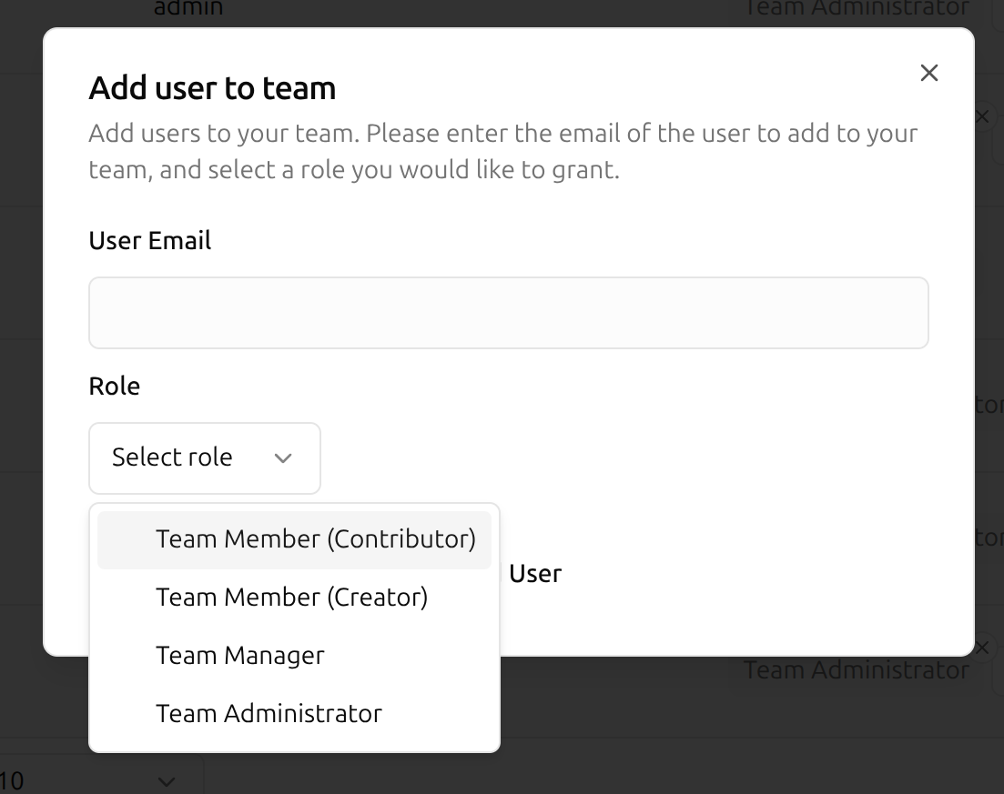
Task: Click Team Administrator role in the bottom table row
Action: pyautogui.click(x=856, y=670)
